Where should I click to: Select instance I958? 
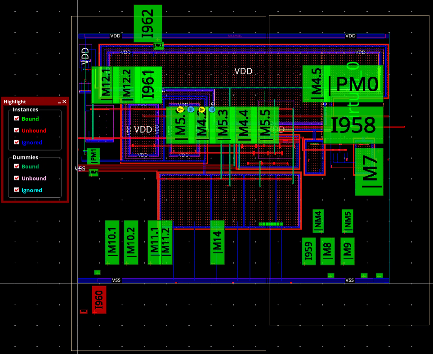pyautogui.click(x=353, y=125)
